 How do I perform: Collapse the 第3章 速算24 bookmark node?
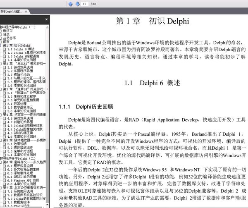tap(1, 89)
